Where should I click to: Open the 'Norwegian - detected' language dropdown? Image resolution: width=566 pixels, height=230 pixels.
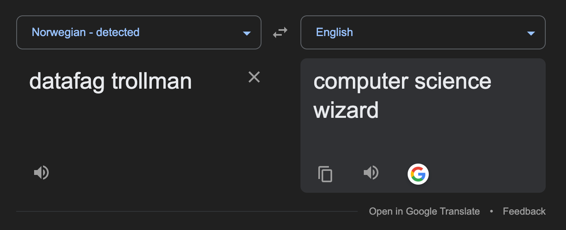[x=139, y=32]
